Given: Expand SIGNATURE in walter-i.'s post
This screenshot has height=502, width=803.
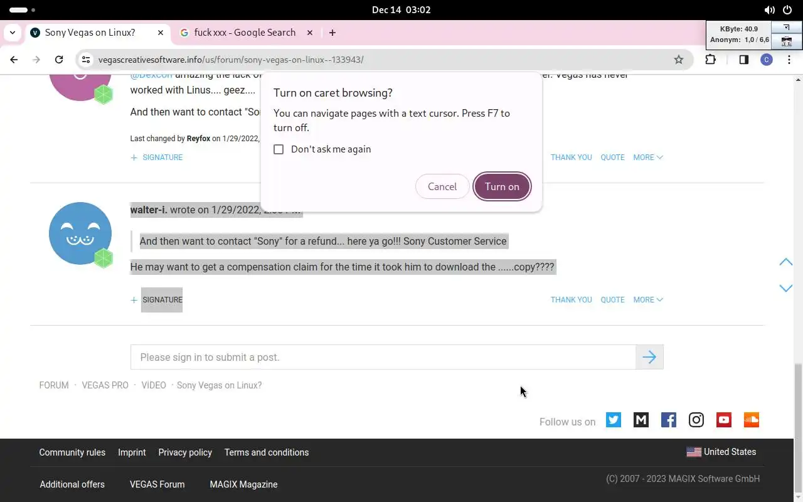Looking at the screenshot, I should coord(157,300).
